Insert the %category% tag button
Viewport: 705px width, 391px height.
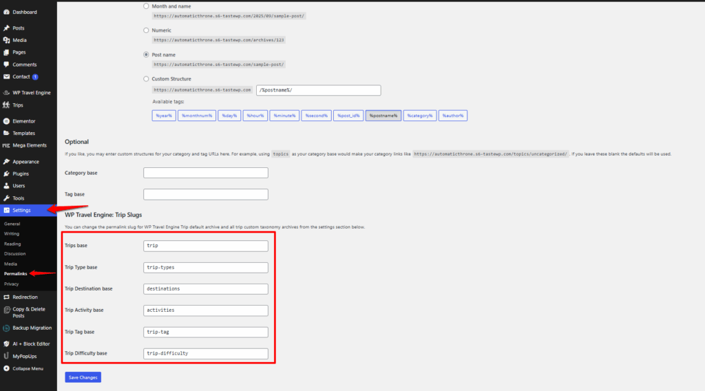(419, 116)
